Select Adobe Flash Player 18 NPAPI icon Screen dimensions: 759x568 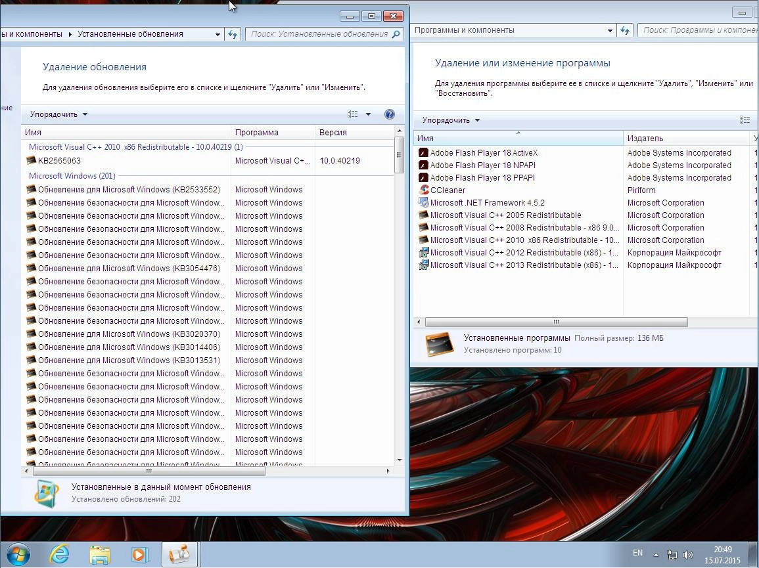click(x=424, y=165)
